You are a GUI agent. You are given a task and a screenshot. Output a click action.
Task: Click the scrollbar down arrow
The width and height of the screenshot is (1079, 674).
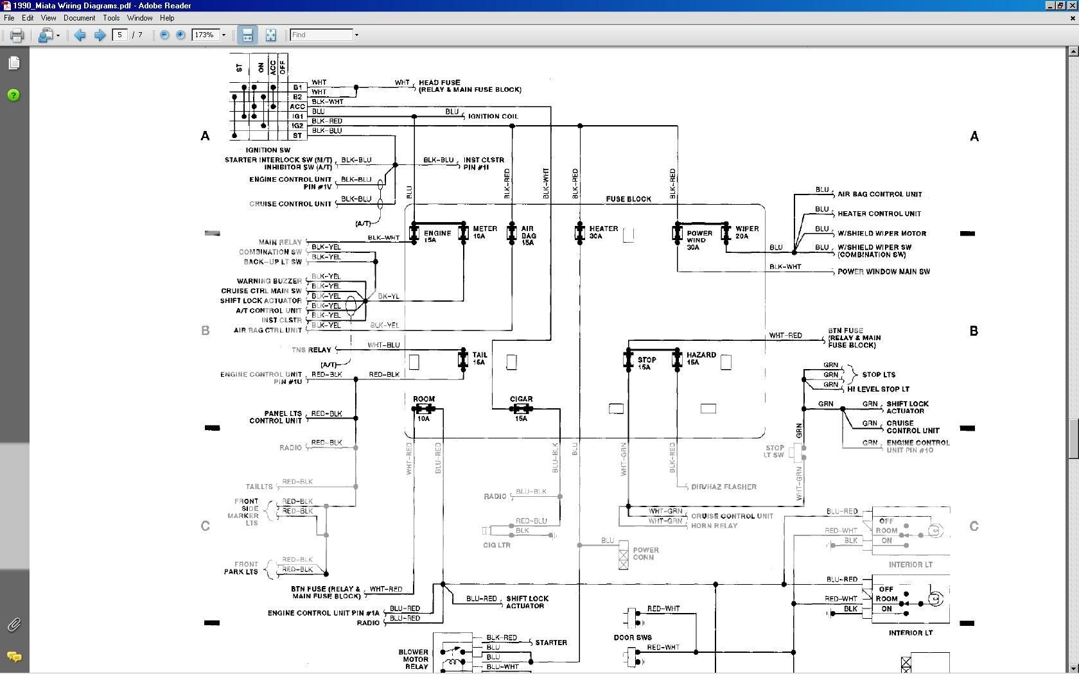pyautogui.click(x=1073, y=668)
